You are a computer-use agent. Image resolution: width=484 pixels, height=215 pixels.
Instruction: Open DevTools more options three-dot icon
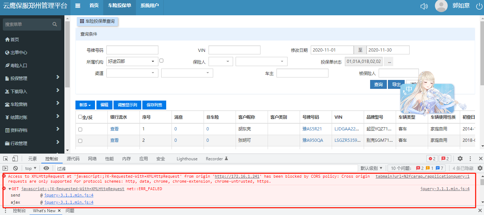470,159
